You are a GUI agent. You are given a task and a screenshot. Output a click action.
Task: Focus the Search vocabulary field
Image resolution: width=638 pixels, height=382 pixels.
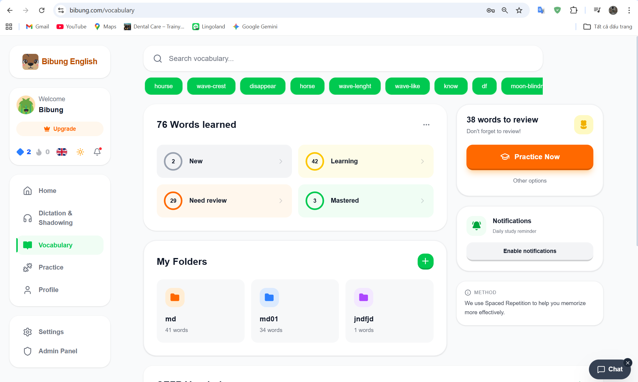343,59
